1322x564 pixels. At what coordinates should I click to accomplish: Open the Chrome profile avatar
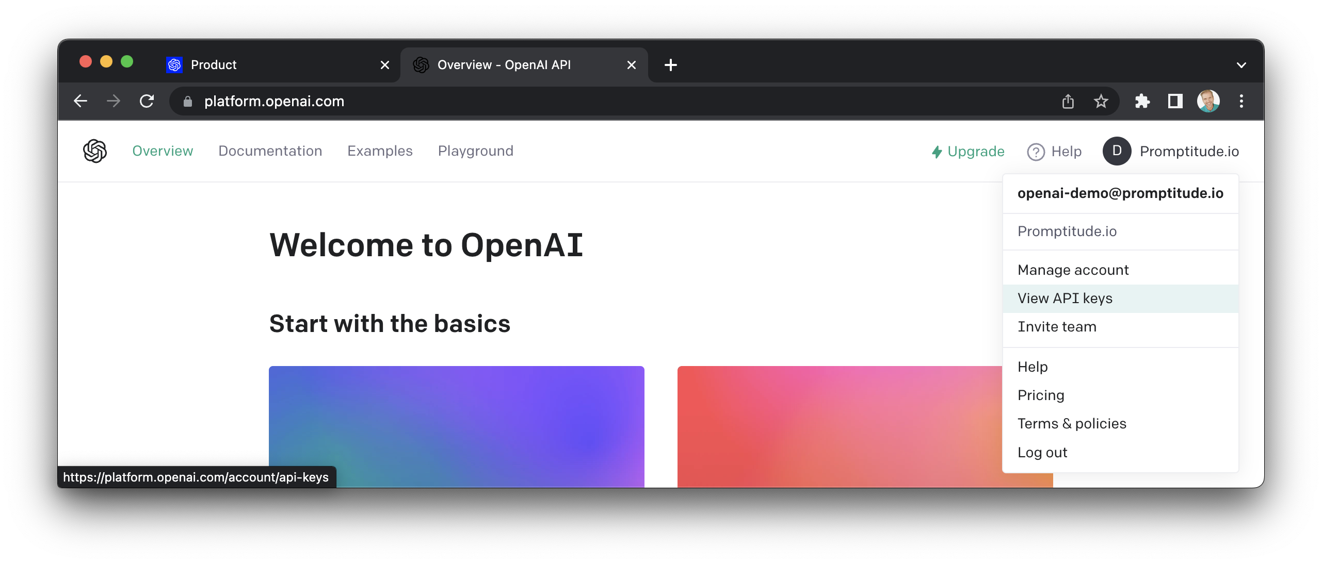coord(1208,101)
